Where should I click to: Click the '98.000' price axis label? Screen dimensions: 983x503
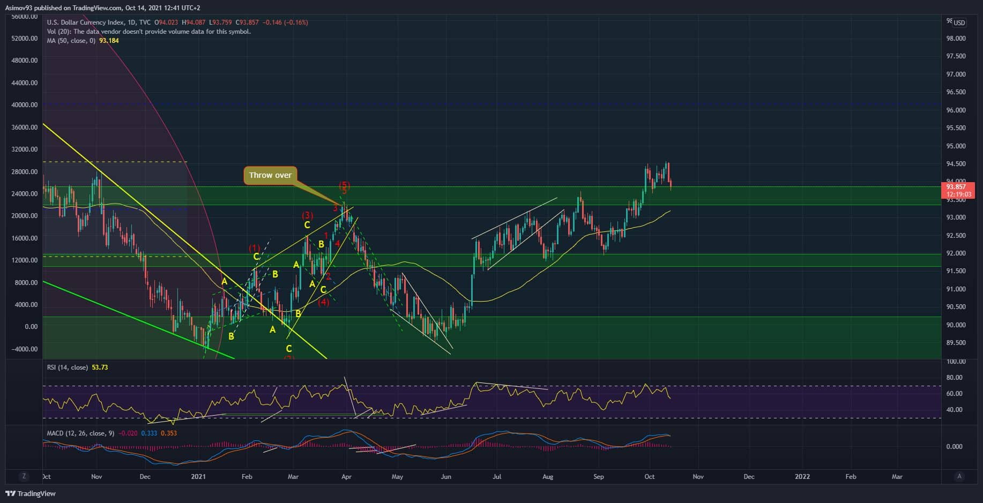click(956, 39)
